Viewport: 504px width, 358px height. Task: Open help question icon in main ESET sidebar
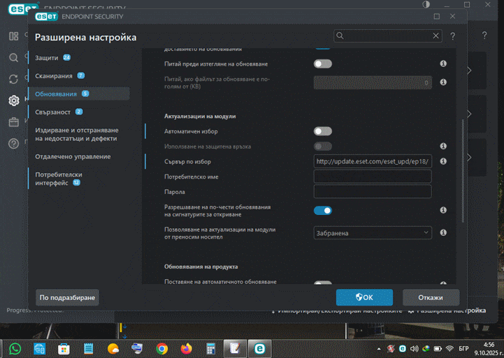(13, 143)
